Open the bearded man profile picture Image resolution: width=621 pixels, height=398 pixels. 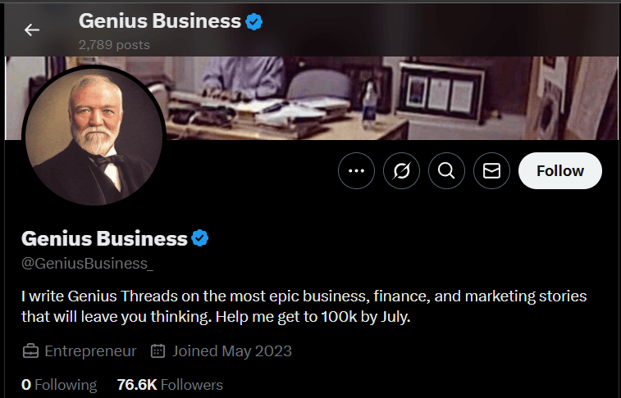pos(94,136)
